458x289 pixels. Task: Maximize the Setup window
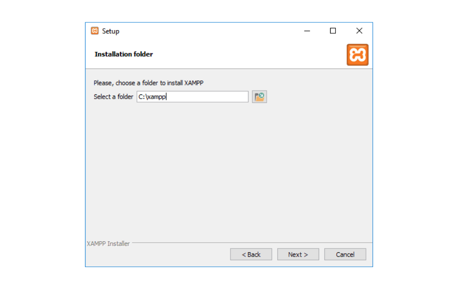point(333,31)
